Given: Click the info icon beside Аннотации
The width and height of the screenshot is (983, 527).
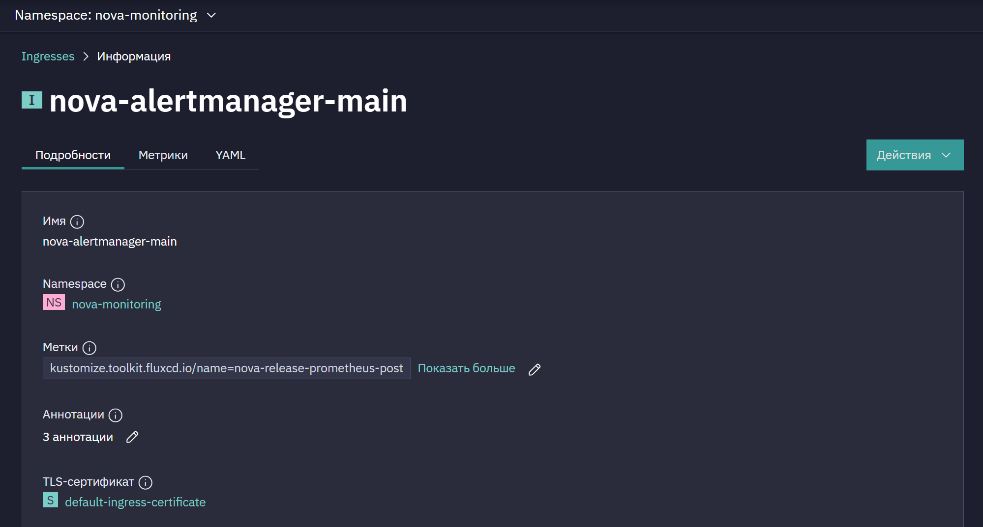Looking at the screenshot, I should (116, 416).
